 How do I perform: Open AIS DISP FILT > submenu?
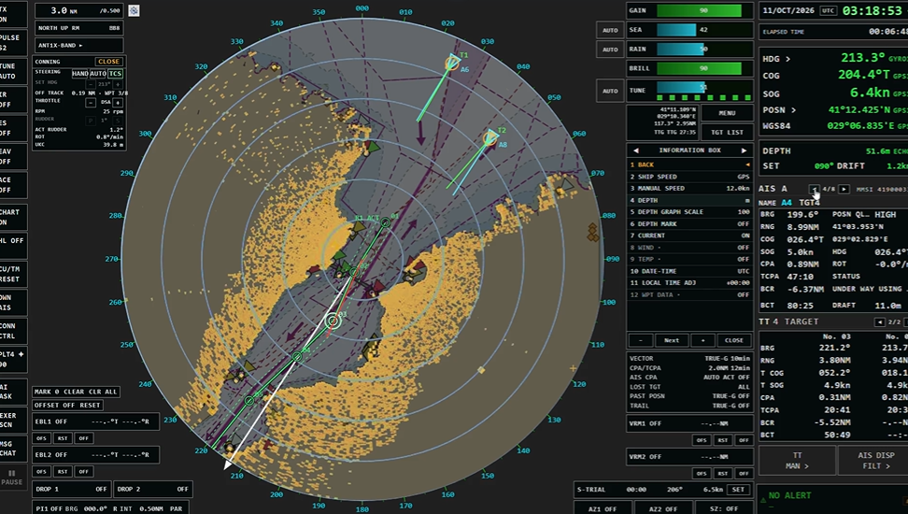(x=875, y=461)
